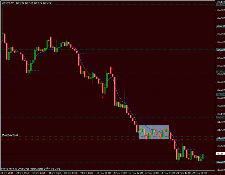Click the 122.140 price scale label

tap(220, 114)
